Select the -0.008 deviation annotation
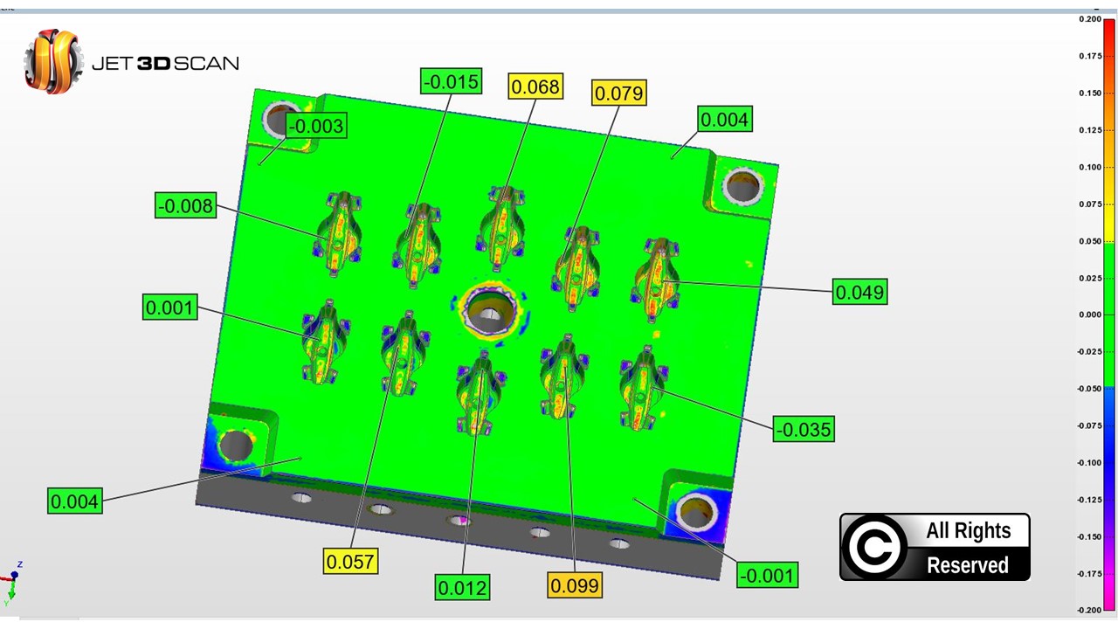Viewport: 1118px width, 629px height. [x=185, y=206]
